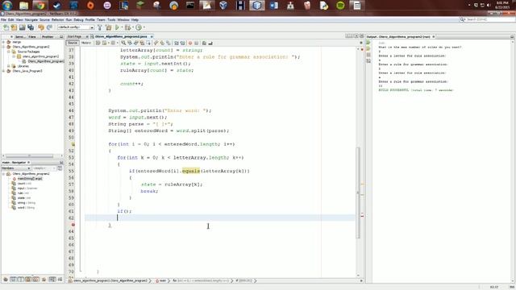This screenshot has width=516, height=290.
Task: Open the Tools menu
Action: point(111,20)
